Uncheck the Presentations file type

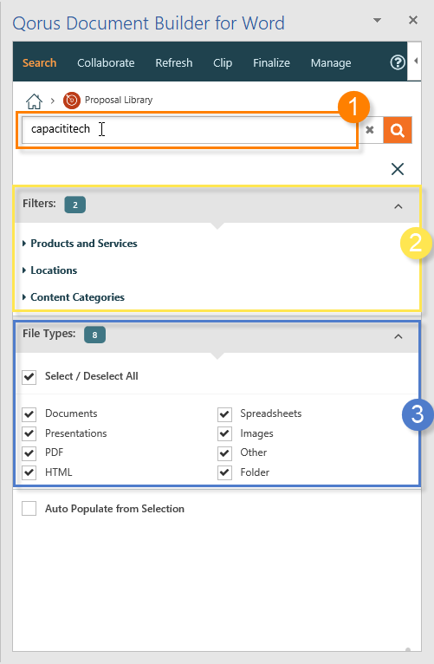coord(29,433)
